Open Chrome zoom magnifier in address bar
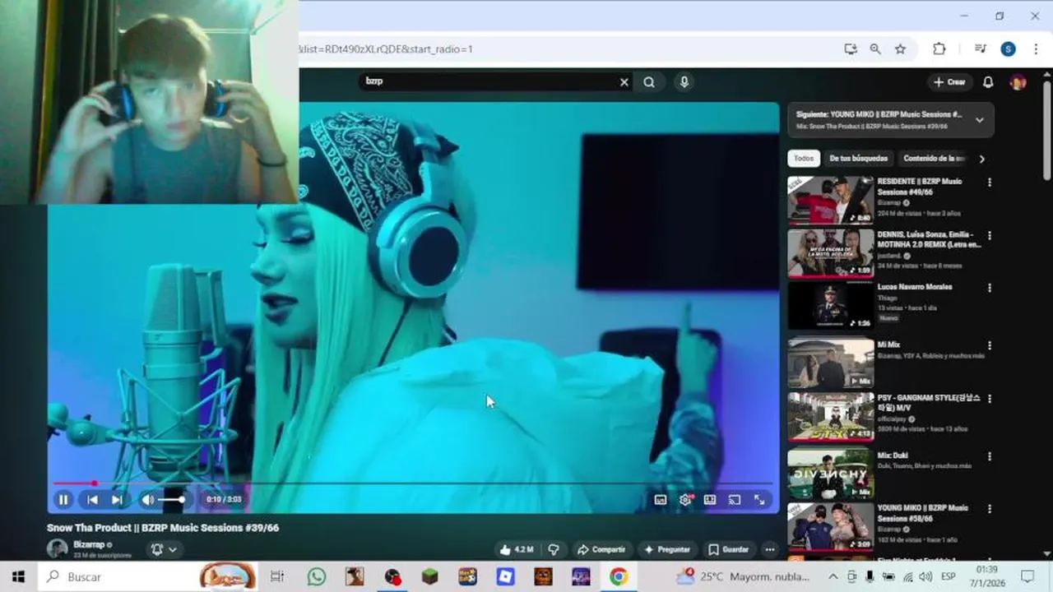The height and width of the screenshot is (592, 1053). (x=875, y=49)
